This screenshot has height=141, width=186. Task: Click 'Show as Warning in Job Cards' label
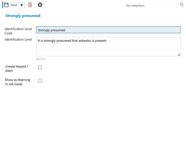click(17, 82)
